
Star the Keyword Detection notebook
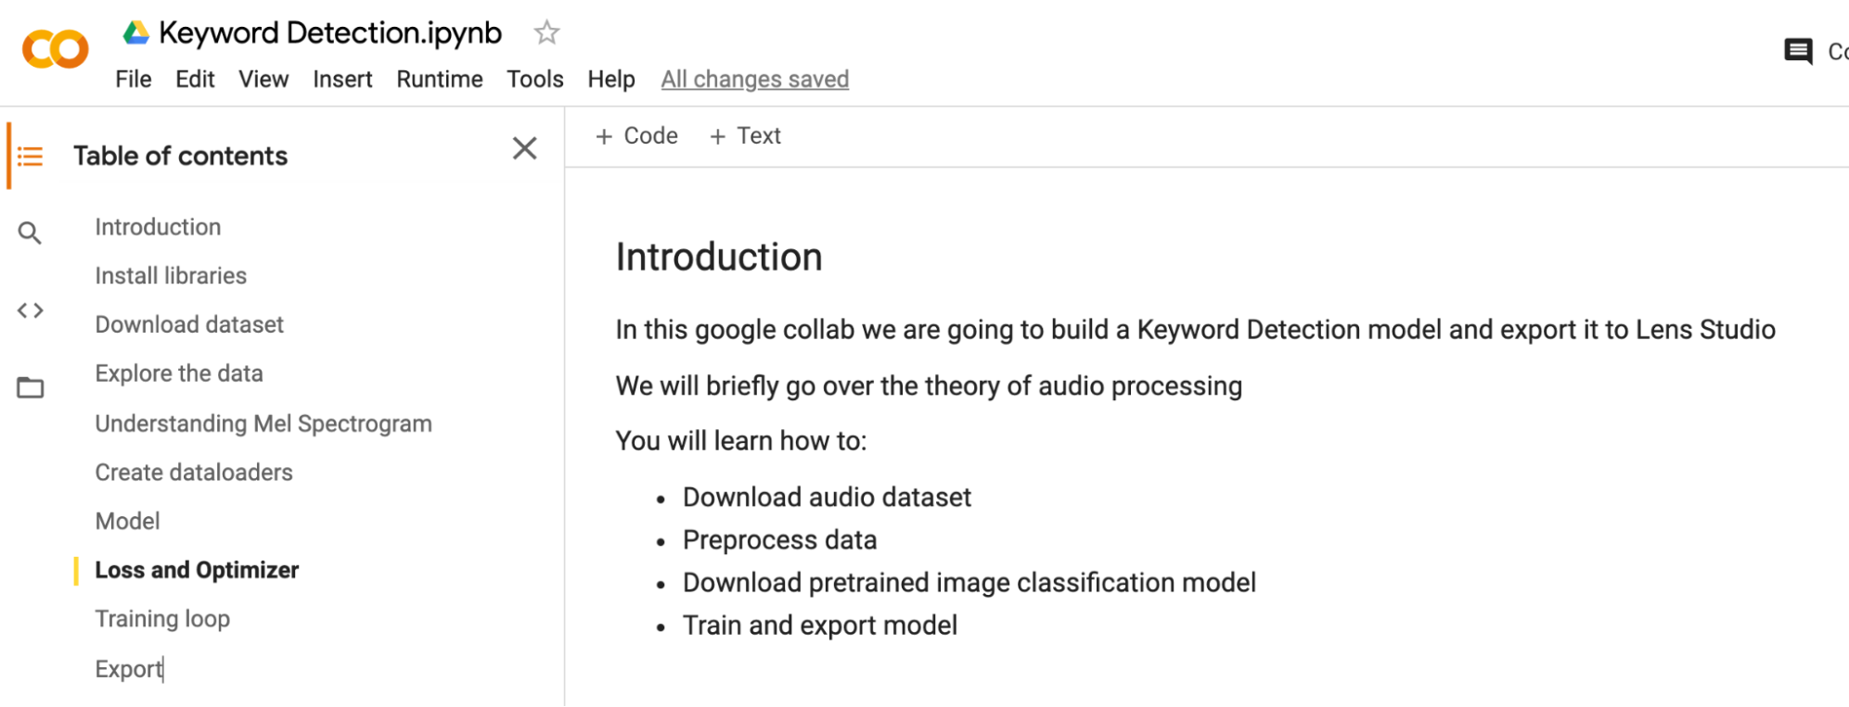pyautogui.click(x=546, y=33)
